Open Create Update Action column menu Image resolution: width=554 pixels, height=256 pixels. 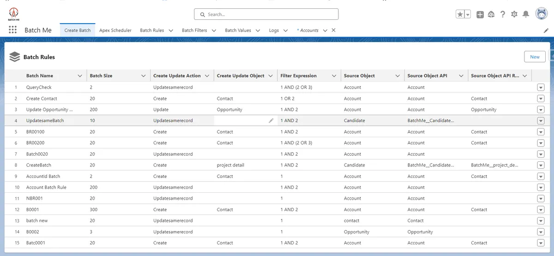(x=207, y=76)
